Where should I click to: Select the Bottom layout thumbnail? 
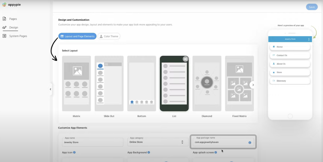[142, 83]
